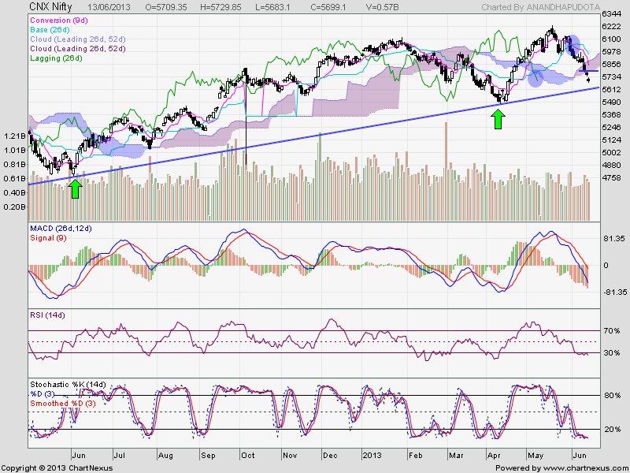630x473 pixels.
Task: Click the 80% stochastic level label
Action: point(613,396)
